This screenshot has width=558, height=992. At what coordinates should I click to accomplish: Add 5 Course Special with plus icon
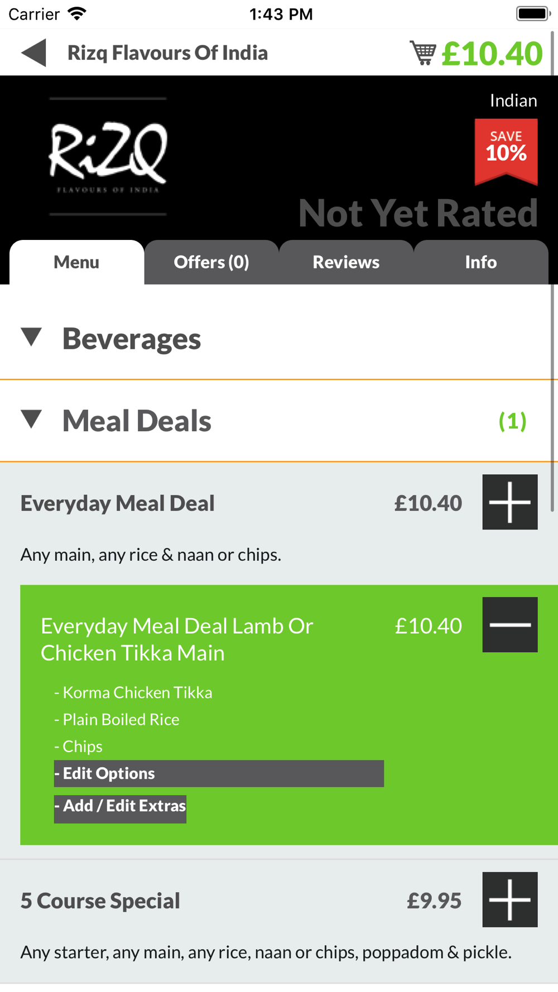(510, 899)
